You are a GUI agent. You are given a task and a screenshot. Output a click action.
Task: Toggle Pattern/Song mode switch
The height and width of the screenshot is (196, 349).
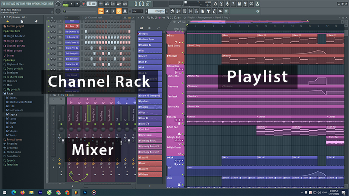66,4
